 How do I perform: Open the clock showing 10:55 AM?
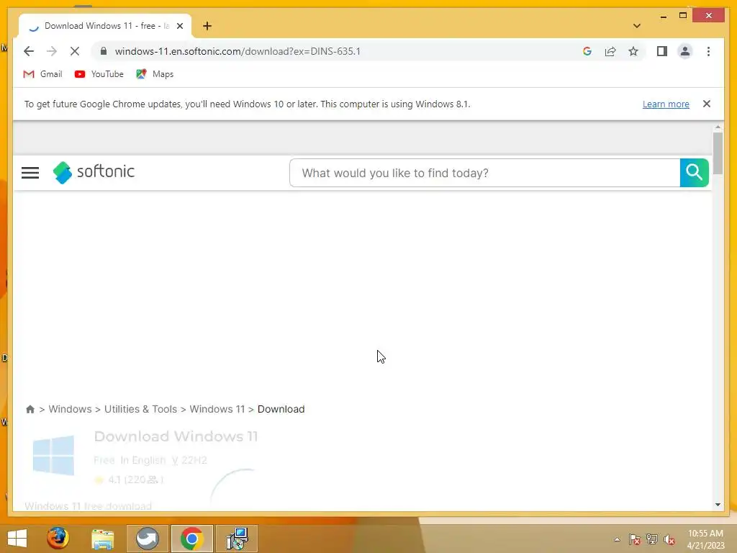pos(705,539)
